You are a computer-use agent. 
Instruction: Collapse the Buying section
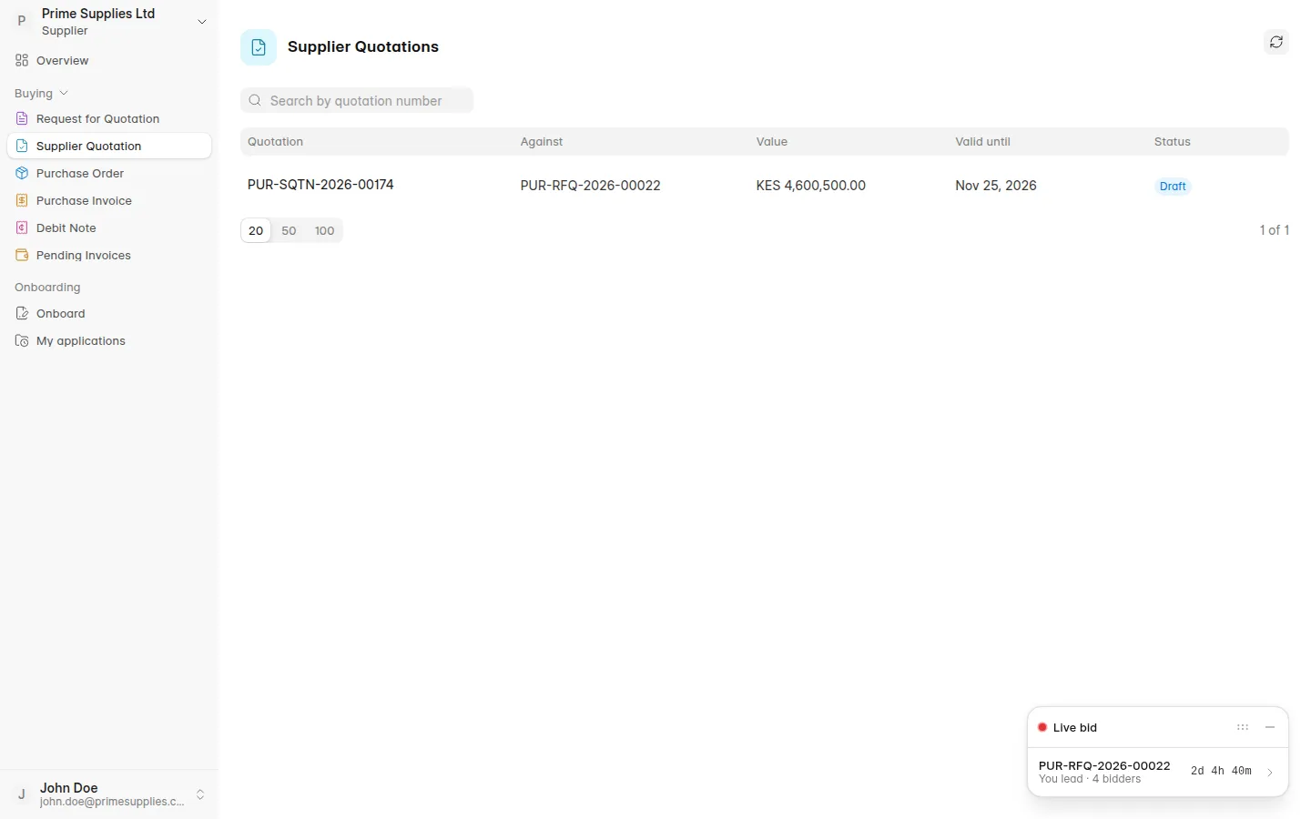point(42,94)
